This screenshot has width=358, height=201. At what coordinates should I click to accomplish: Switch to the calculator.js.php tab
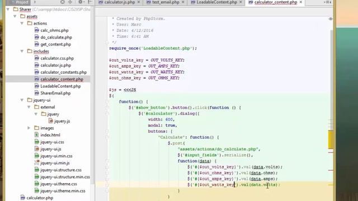tap(120, 2)
